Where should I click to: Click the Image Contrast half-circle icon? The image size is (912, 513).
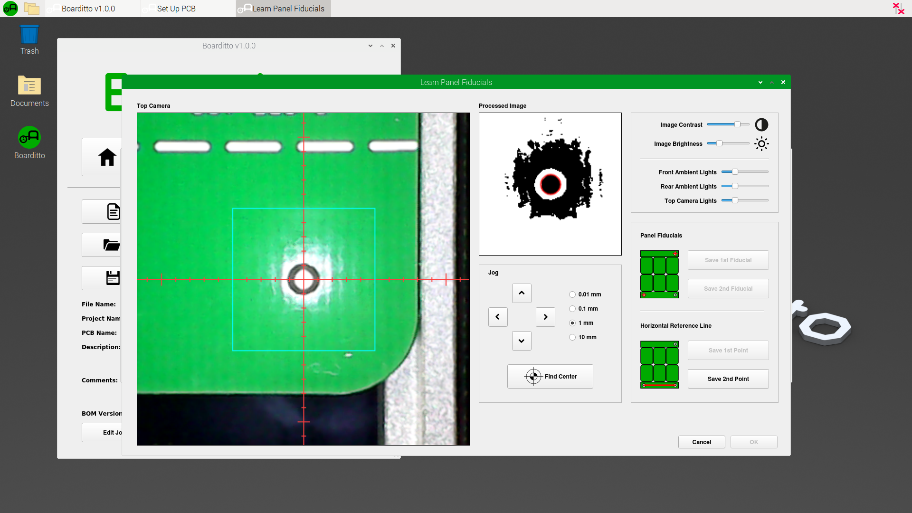tap(761, 125)
